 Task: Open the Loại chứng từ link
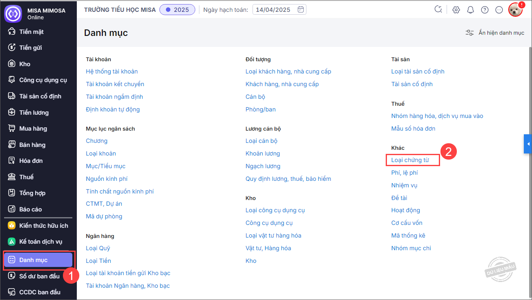tap(410, 160)
